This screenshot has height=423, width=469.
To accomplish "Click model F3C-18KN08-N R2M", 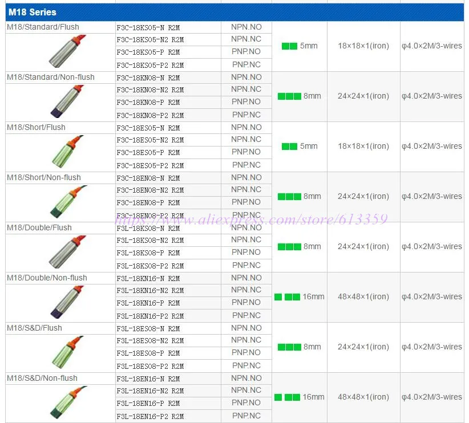I will click(x=148, y=78).
